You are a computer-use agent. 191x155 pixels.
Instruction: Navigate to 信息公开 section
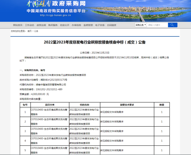[65, 25]
